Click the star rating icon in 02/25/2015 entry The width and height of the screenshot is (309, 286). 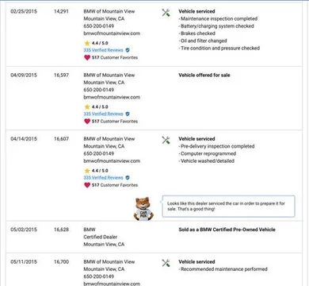(x=87, y=43)
